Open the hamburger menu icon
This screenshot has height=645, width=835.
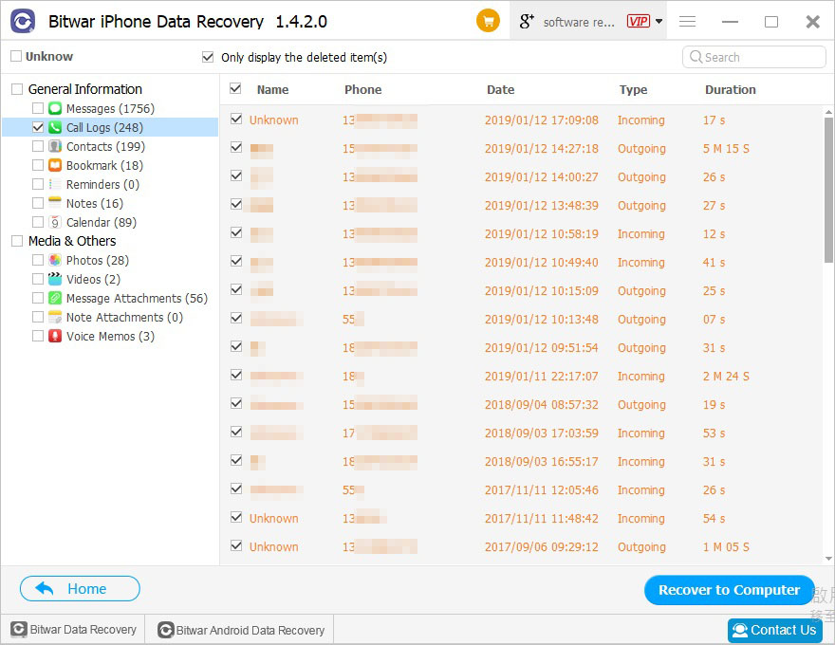pyautogui.click(x=688, y=21)
